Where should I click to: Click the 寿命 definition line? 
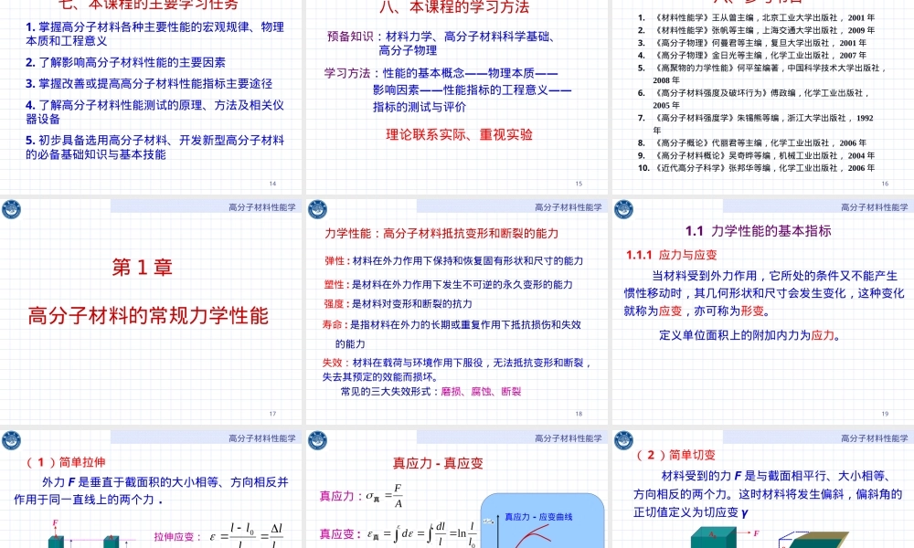click(452, 333)
